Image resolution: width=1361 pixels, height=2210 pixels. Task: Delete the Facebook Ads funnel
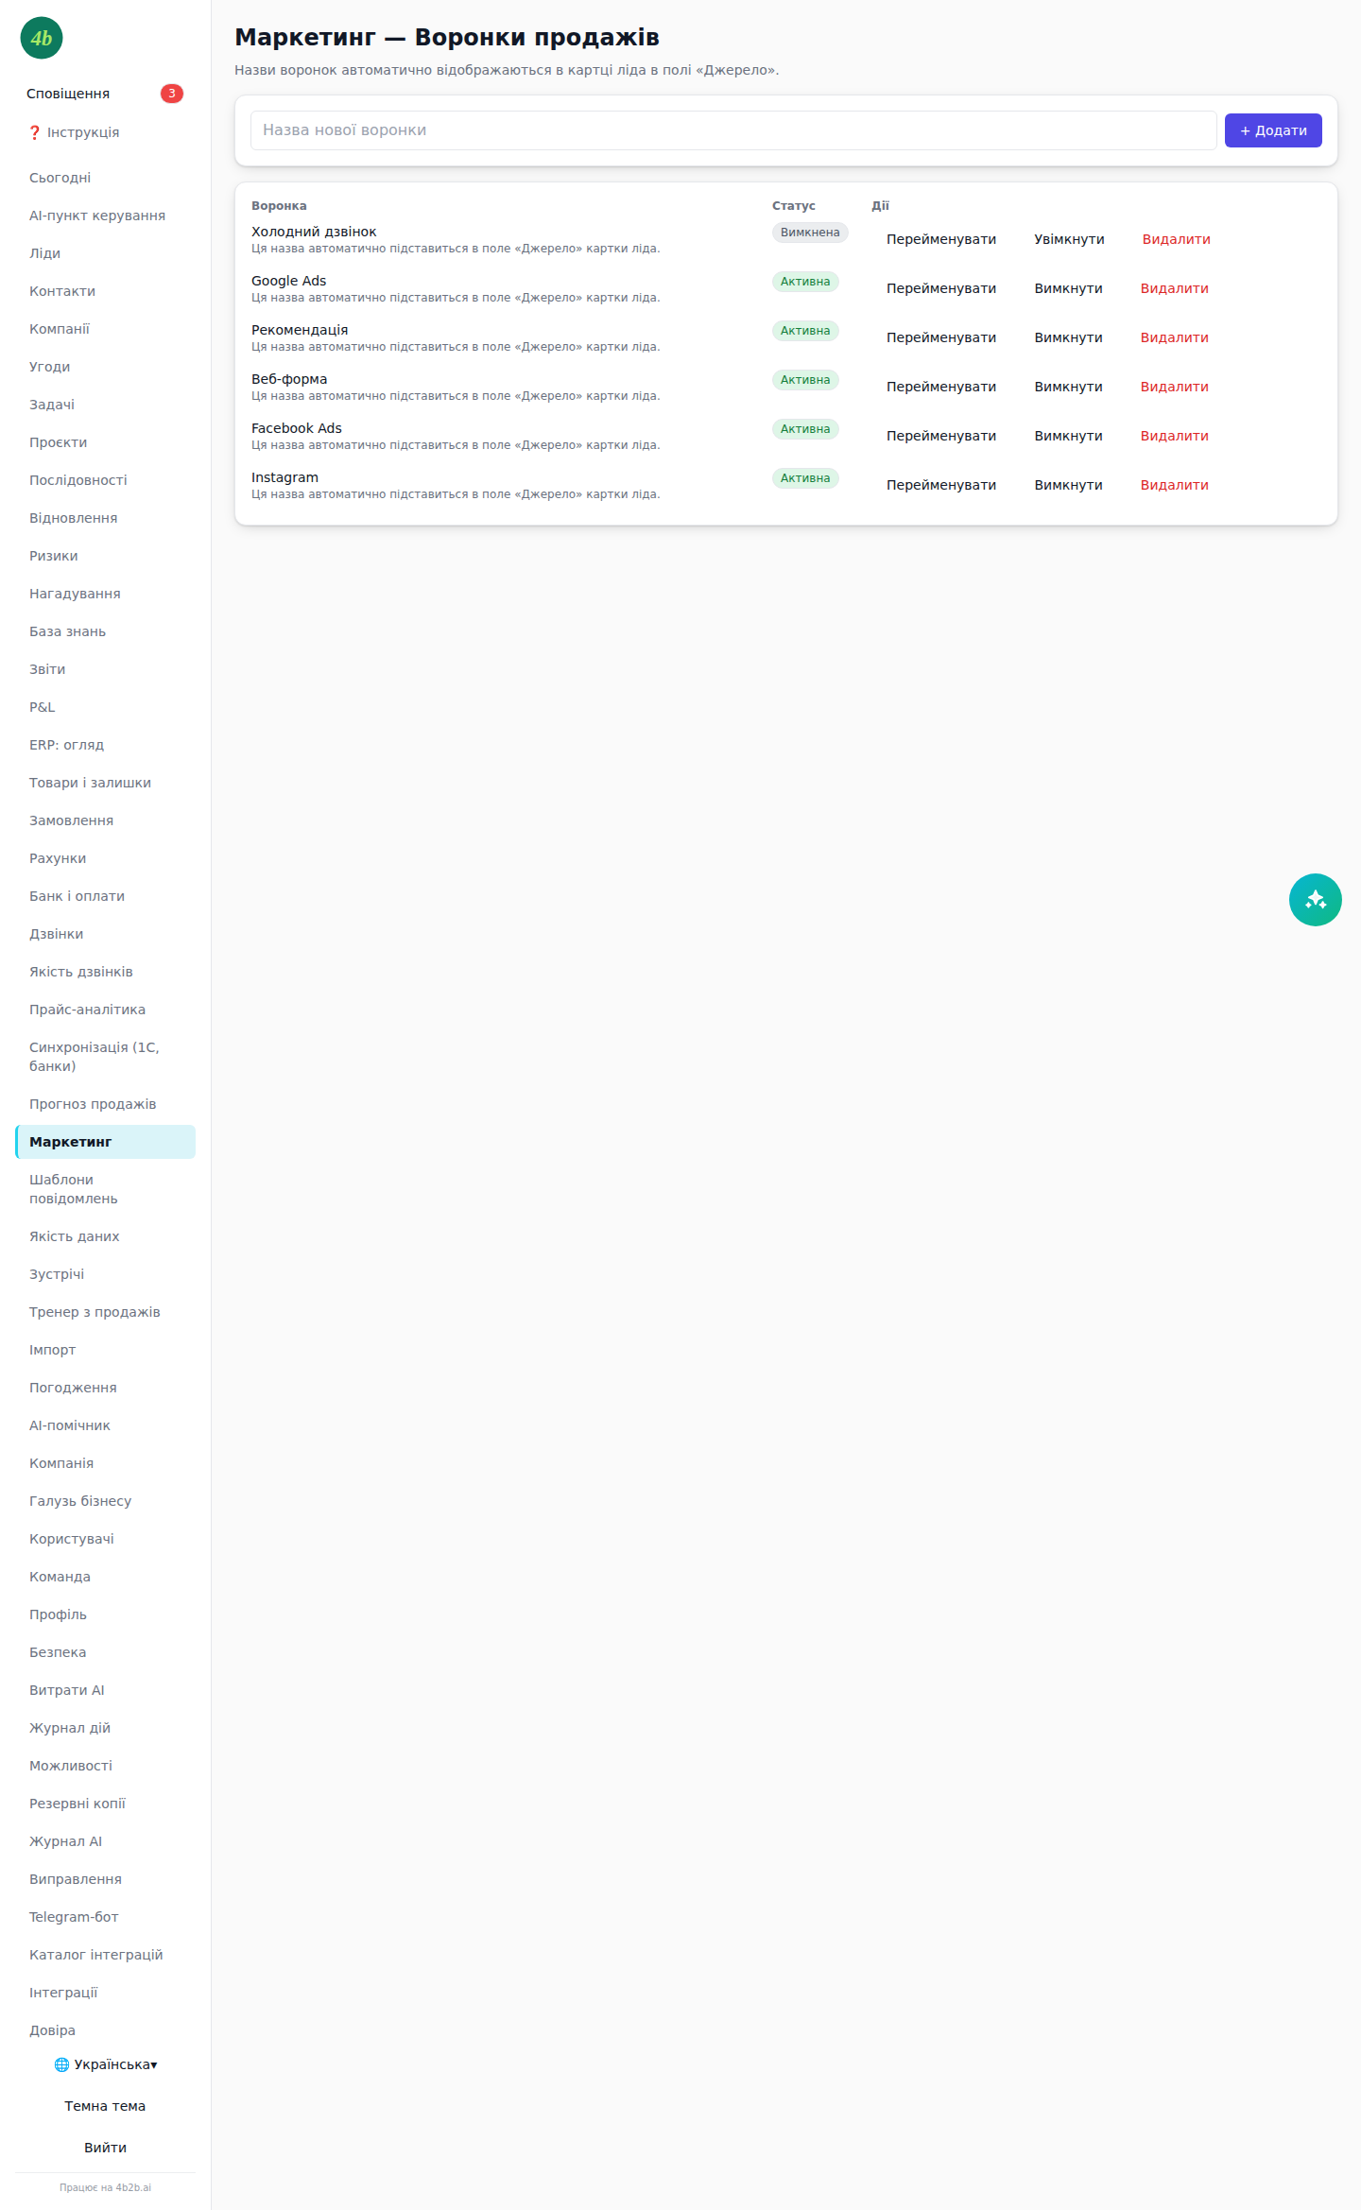pyautogui.click(x=1174, y=436)
